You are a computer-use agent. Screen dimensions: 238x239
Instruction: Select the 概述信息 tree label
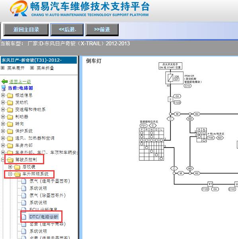click(24, 95)
